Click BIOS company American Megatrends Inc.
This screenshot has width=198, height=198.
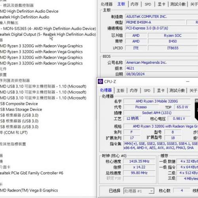[162, 63]
